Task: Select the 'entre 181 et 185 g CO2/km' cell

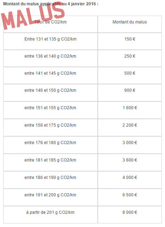Action: 50,162
